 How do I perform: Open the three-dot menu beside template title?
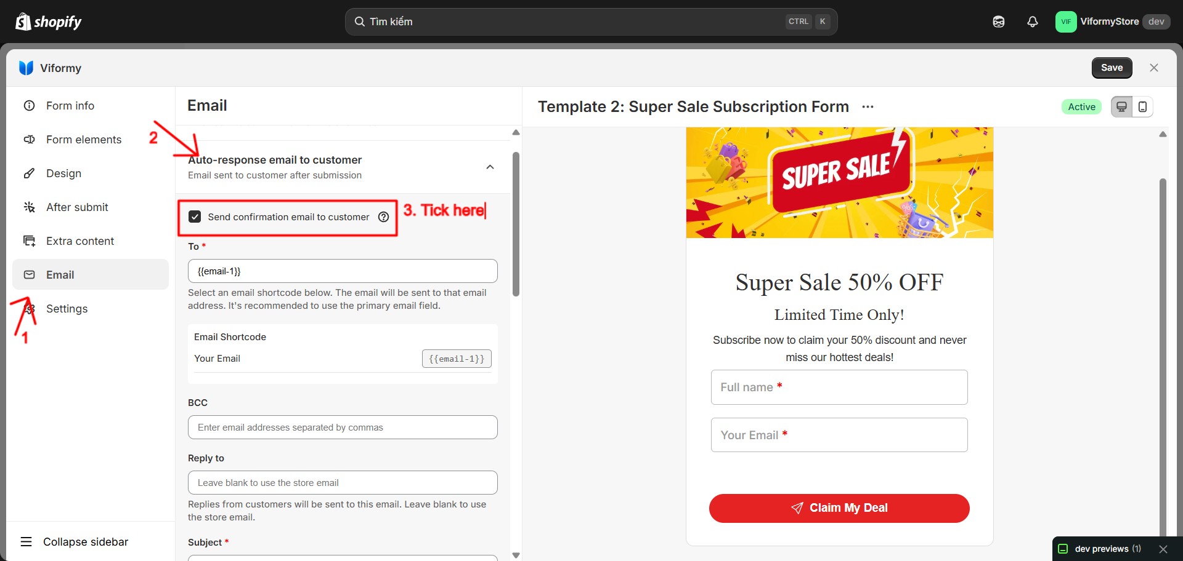click(x=868, y=106)
